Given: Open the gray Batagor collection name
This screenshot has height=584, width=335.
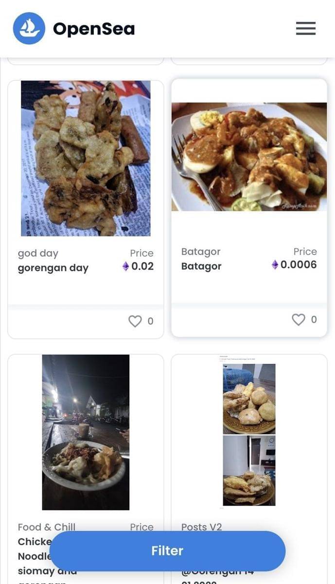Looking at the screenshot, I should point(201,252).
